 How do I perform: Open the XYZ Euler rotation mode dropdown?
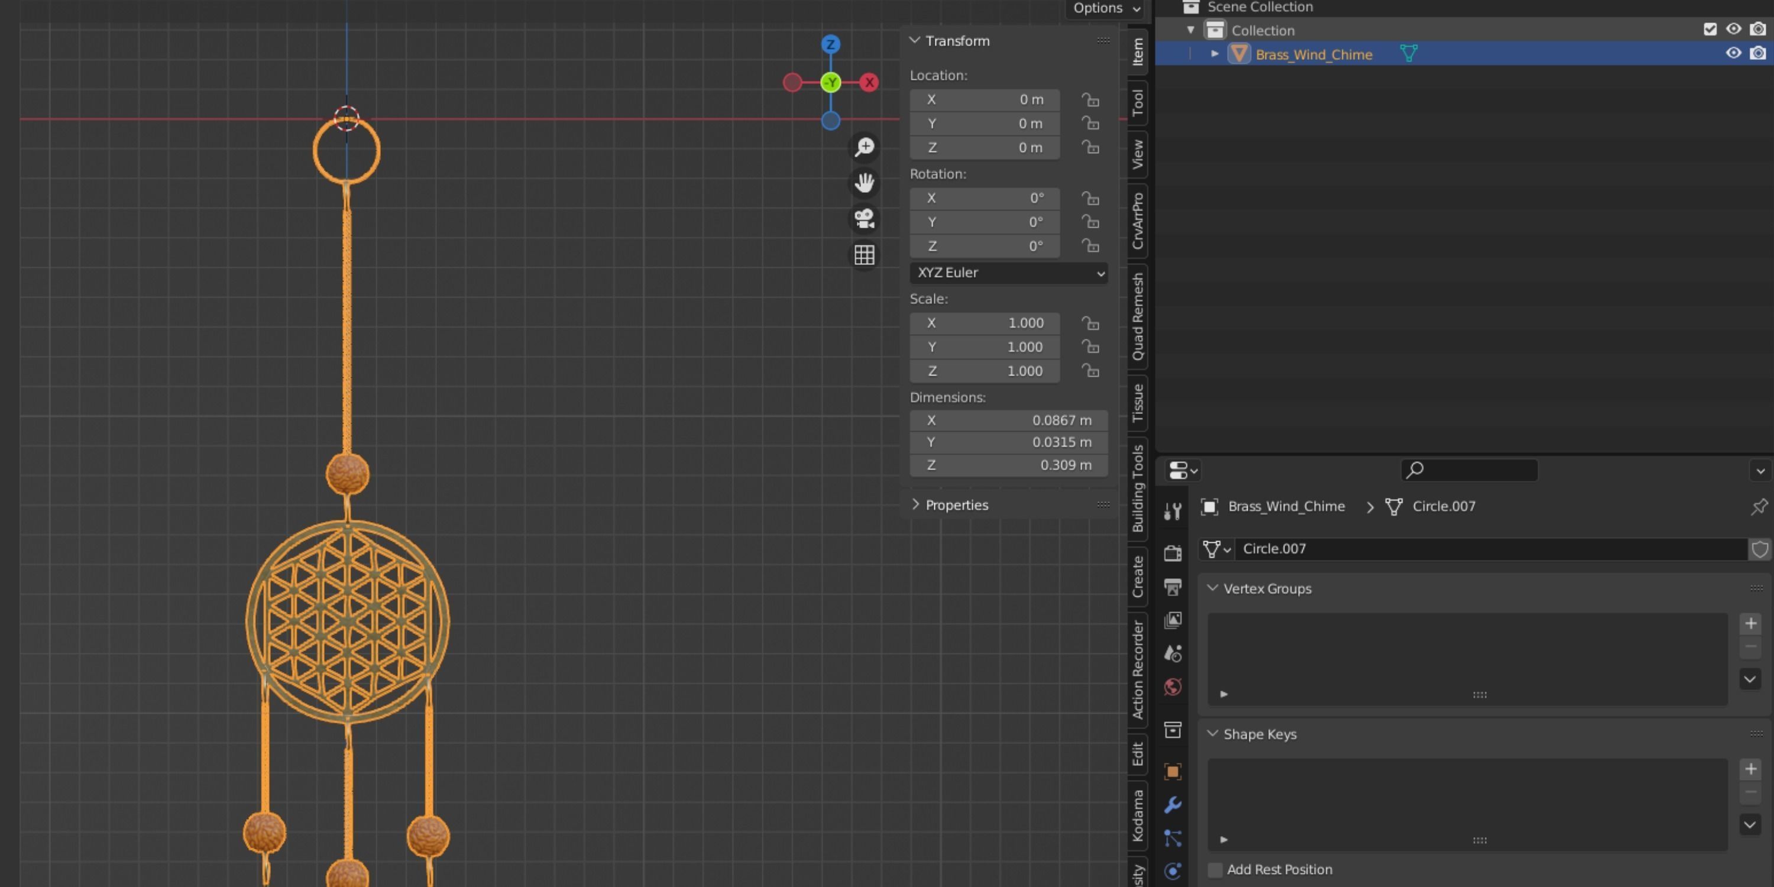1008,273
